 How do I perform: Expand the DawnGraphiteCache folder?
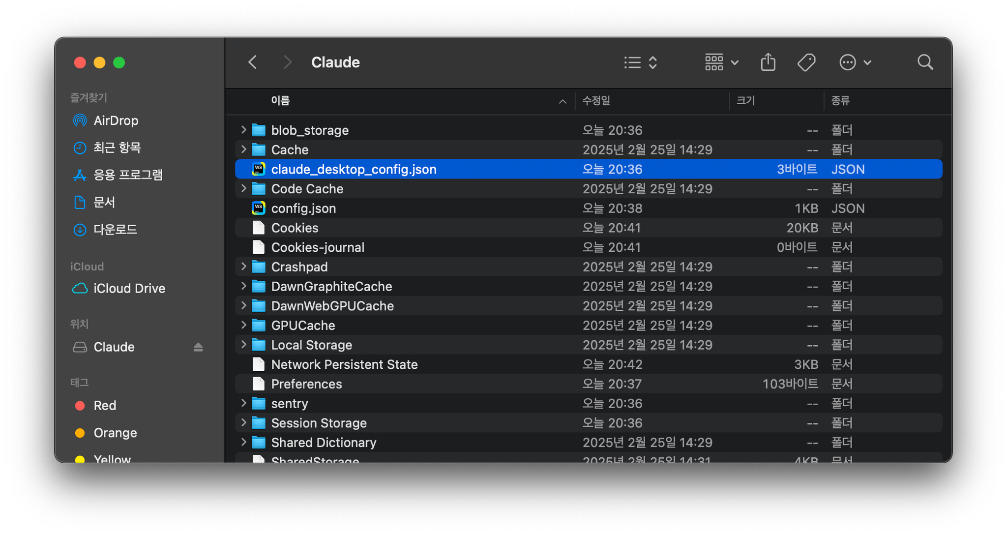point(243,286)
